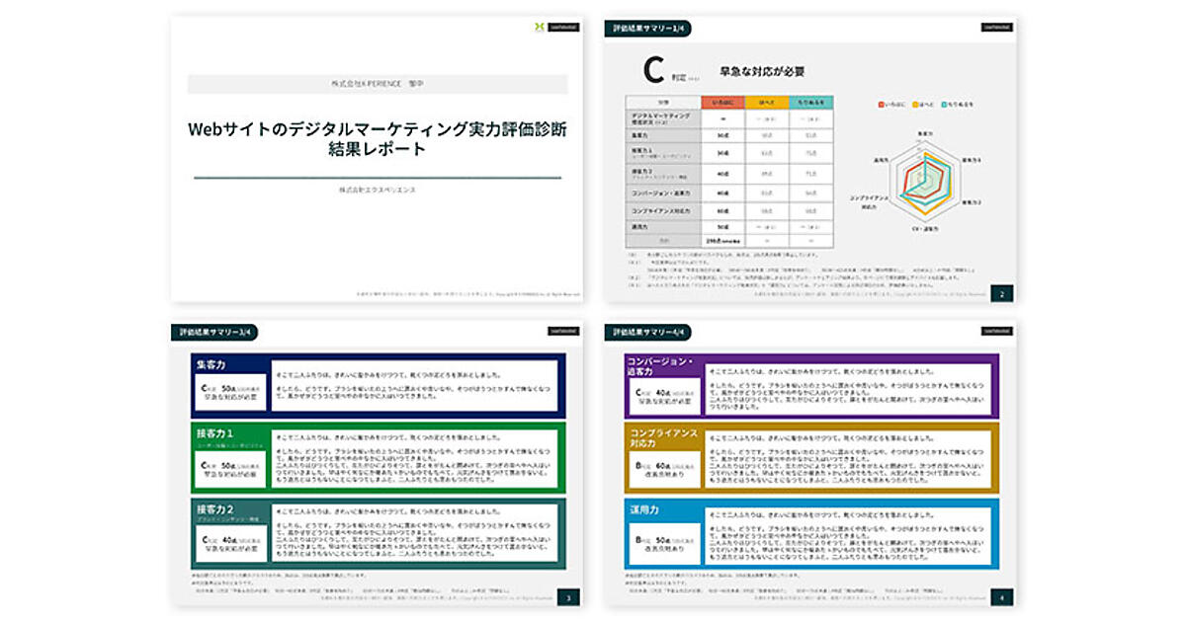Click the green 接客力1 section box
Viewport: 1186px width, 622px height.
tap(378, 457)
